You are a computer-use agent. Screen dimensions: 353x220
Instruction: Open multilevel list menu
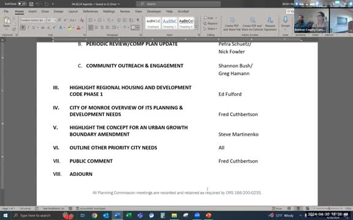click(110, 20)
